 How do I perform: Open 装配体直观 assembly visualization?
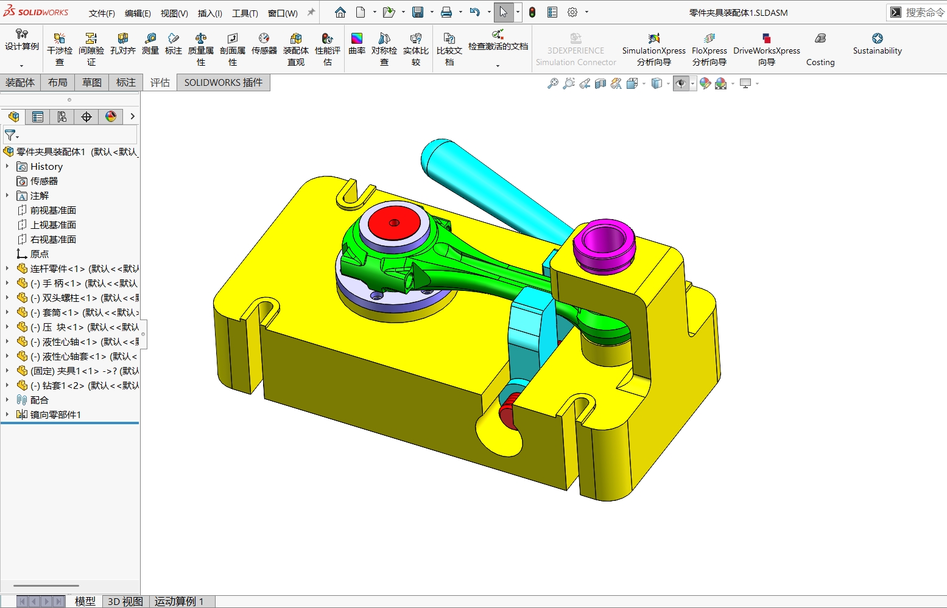tap(296, 49)
